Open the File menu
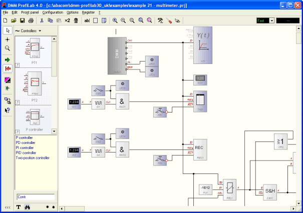The width and height of the screenshot is (303, 213). click(x=6, y=12)
